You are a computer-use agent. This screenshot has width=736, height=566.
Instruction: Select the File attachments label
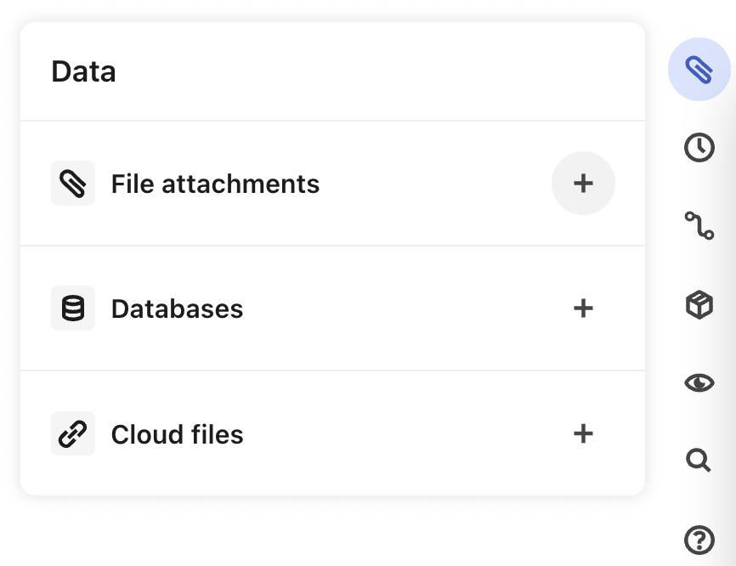(215, 184)
